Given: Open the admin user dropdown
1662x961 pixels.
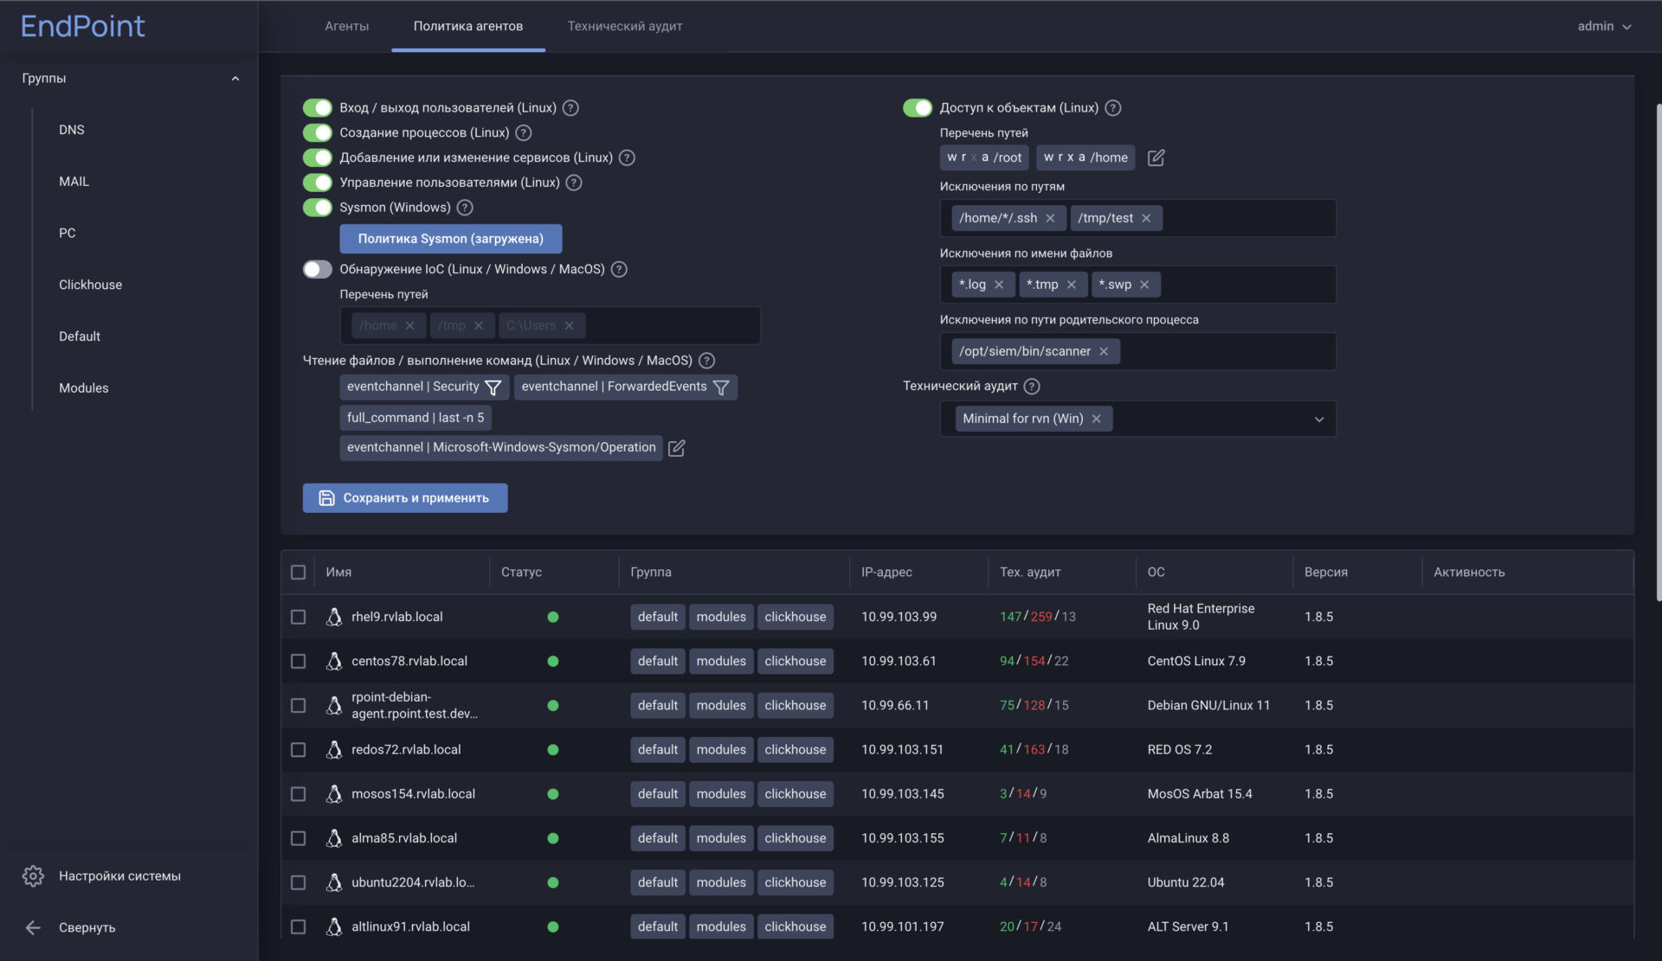Looking at the screenshot, I should 1604,27.
